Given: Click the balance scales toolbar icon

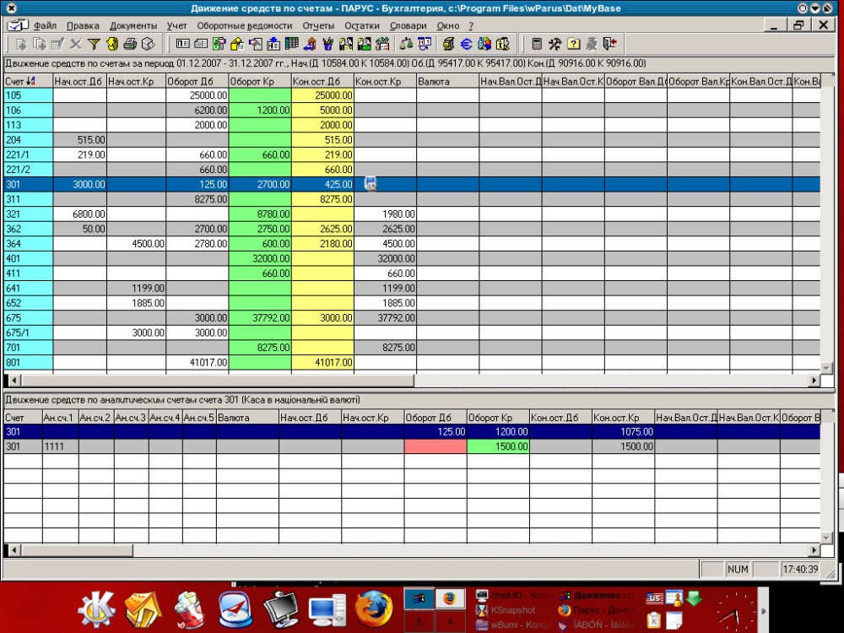Looking at the screenshot, I should 407,44.
